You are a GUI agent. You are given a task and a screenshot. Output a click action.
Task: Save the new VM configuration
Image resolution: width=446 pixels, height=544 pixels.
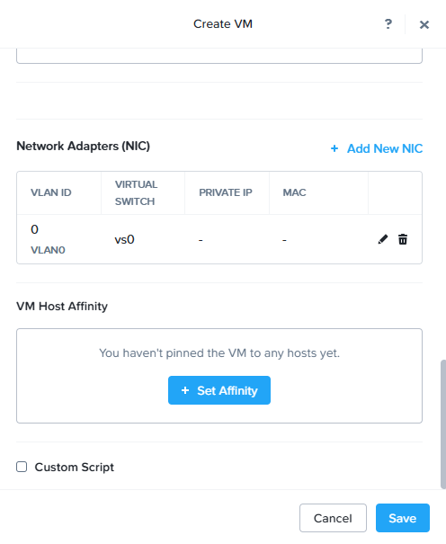(403, 518)
